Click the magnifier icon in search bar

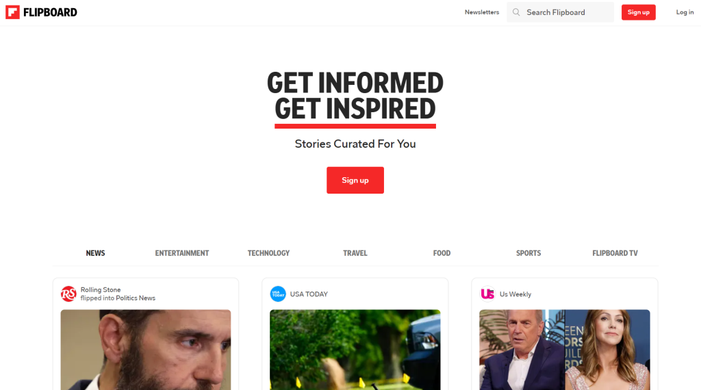516,12
